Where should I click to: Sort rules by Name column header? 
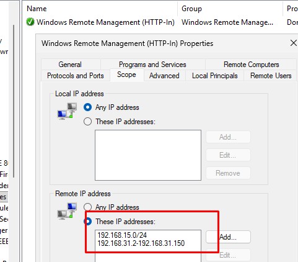(x=100, y=9)
